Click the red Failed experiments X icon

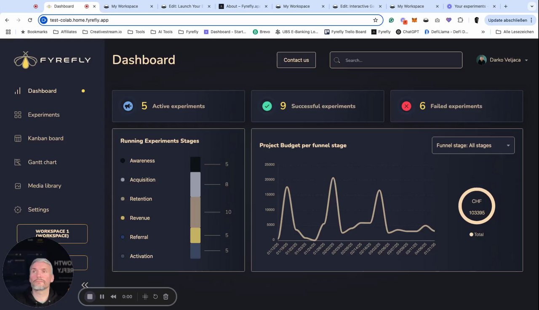click(406, 106)
